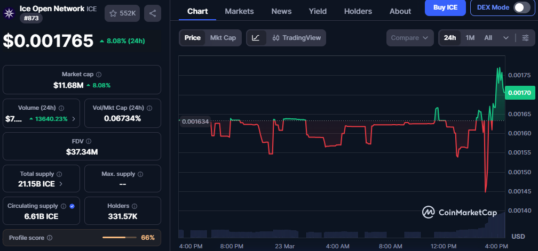This screenshot has height=251, width=538.
Task: Set chart range to All
Action: (488, 38)
